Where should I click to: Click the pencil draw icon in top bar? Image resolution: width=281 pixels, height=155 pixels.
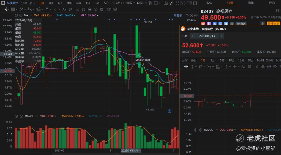(171, 3)
